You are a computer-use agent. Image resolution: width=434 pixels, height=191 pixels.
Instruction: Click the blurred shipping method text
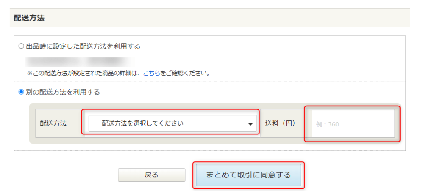tap(79, 62)
